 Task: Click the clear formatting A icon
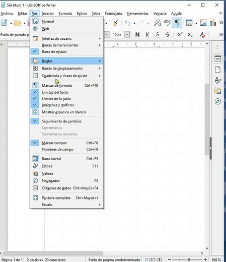click(202, 35)
